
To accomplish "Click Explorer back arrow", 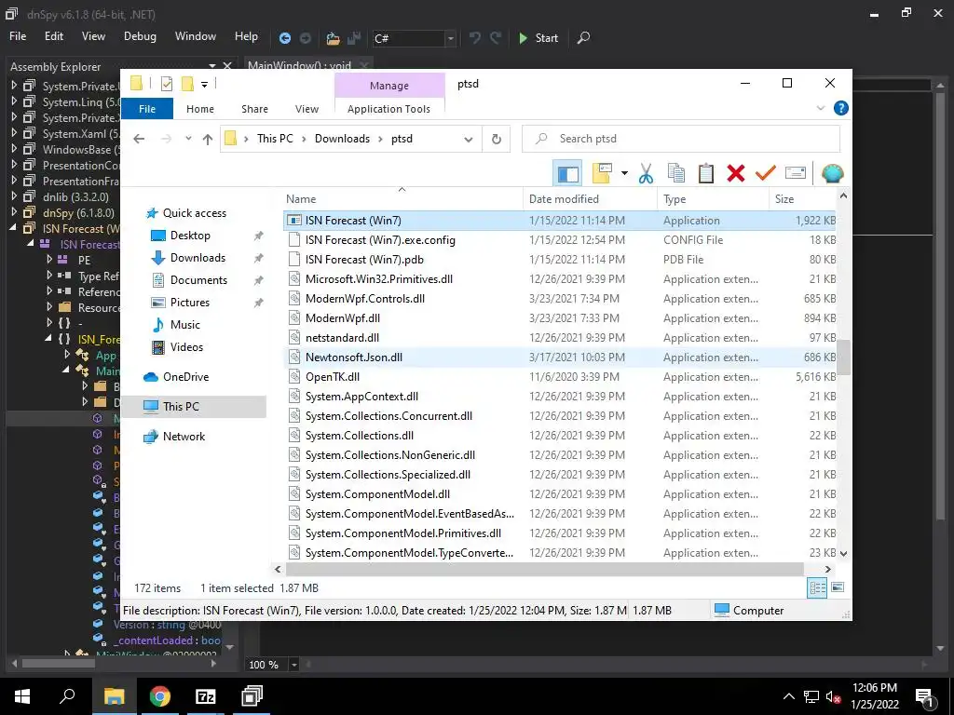I will point(139,140).
